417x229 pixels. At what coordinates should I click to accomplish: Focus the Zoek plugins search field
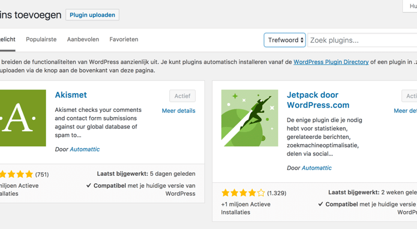pyautogui.click(x=362, y=40)
